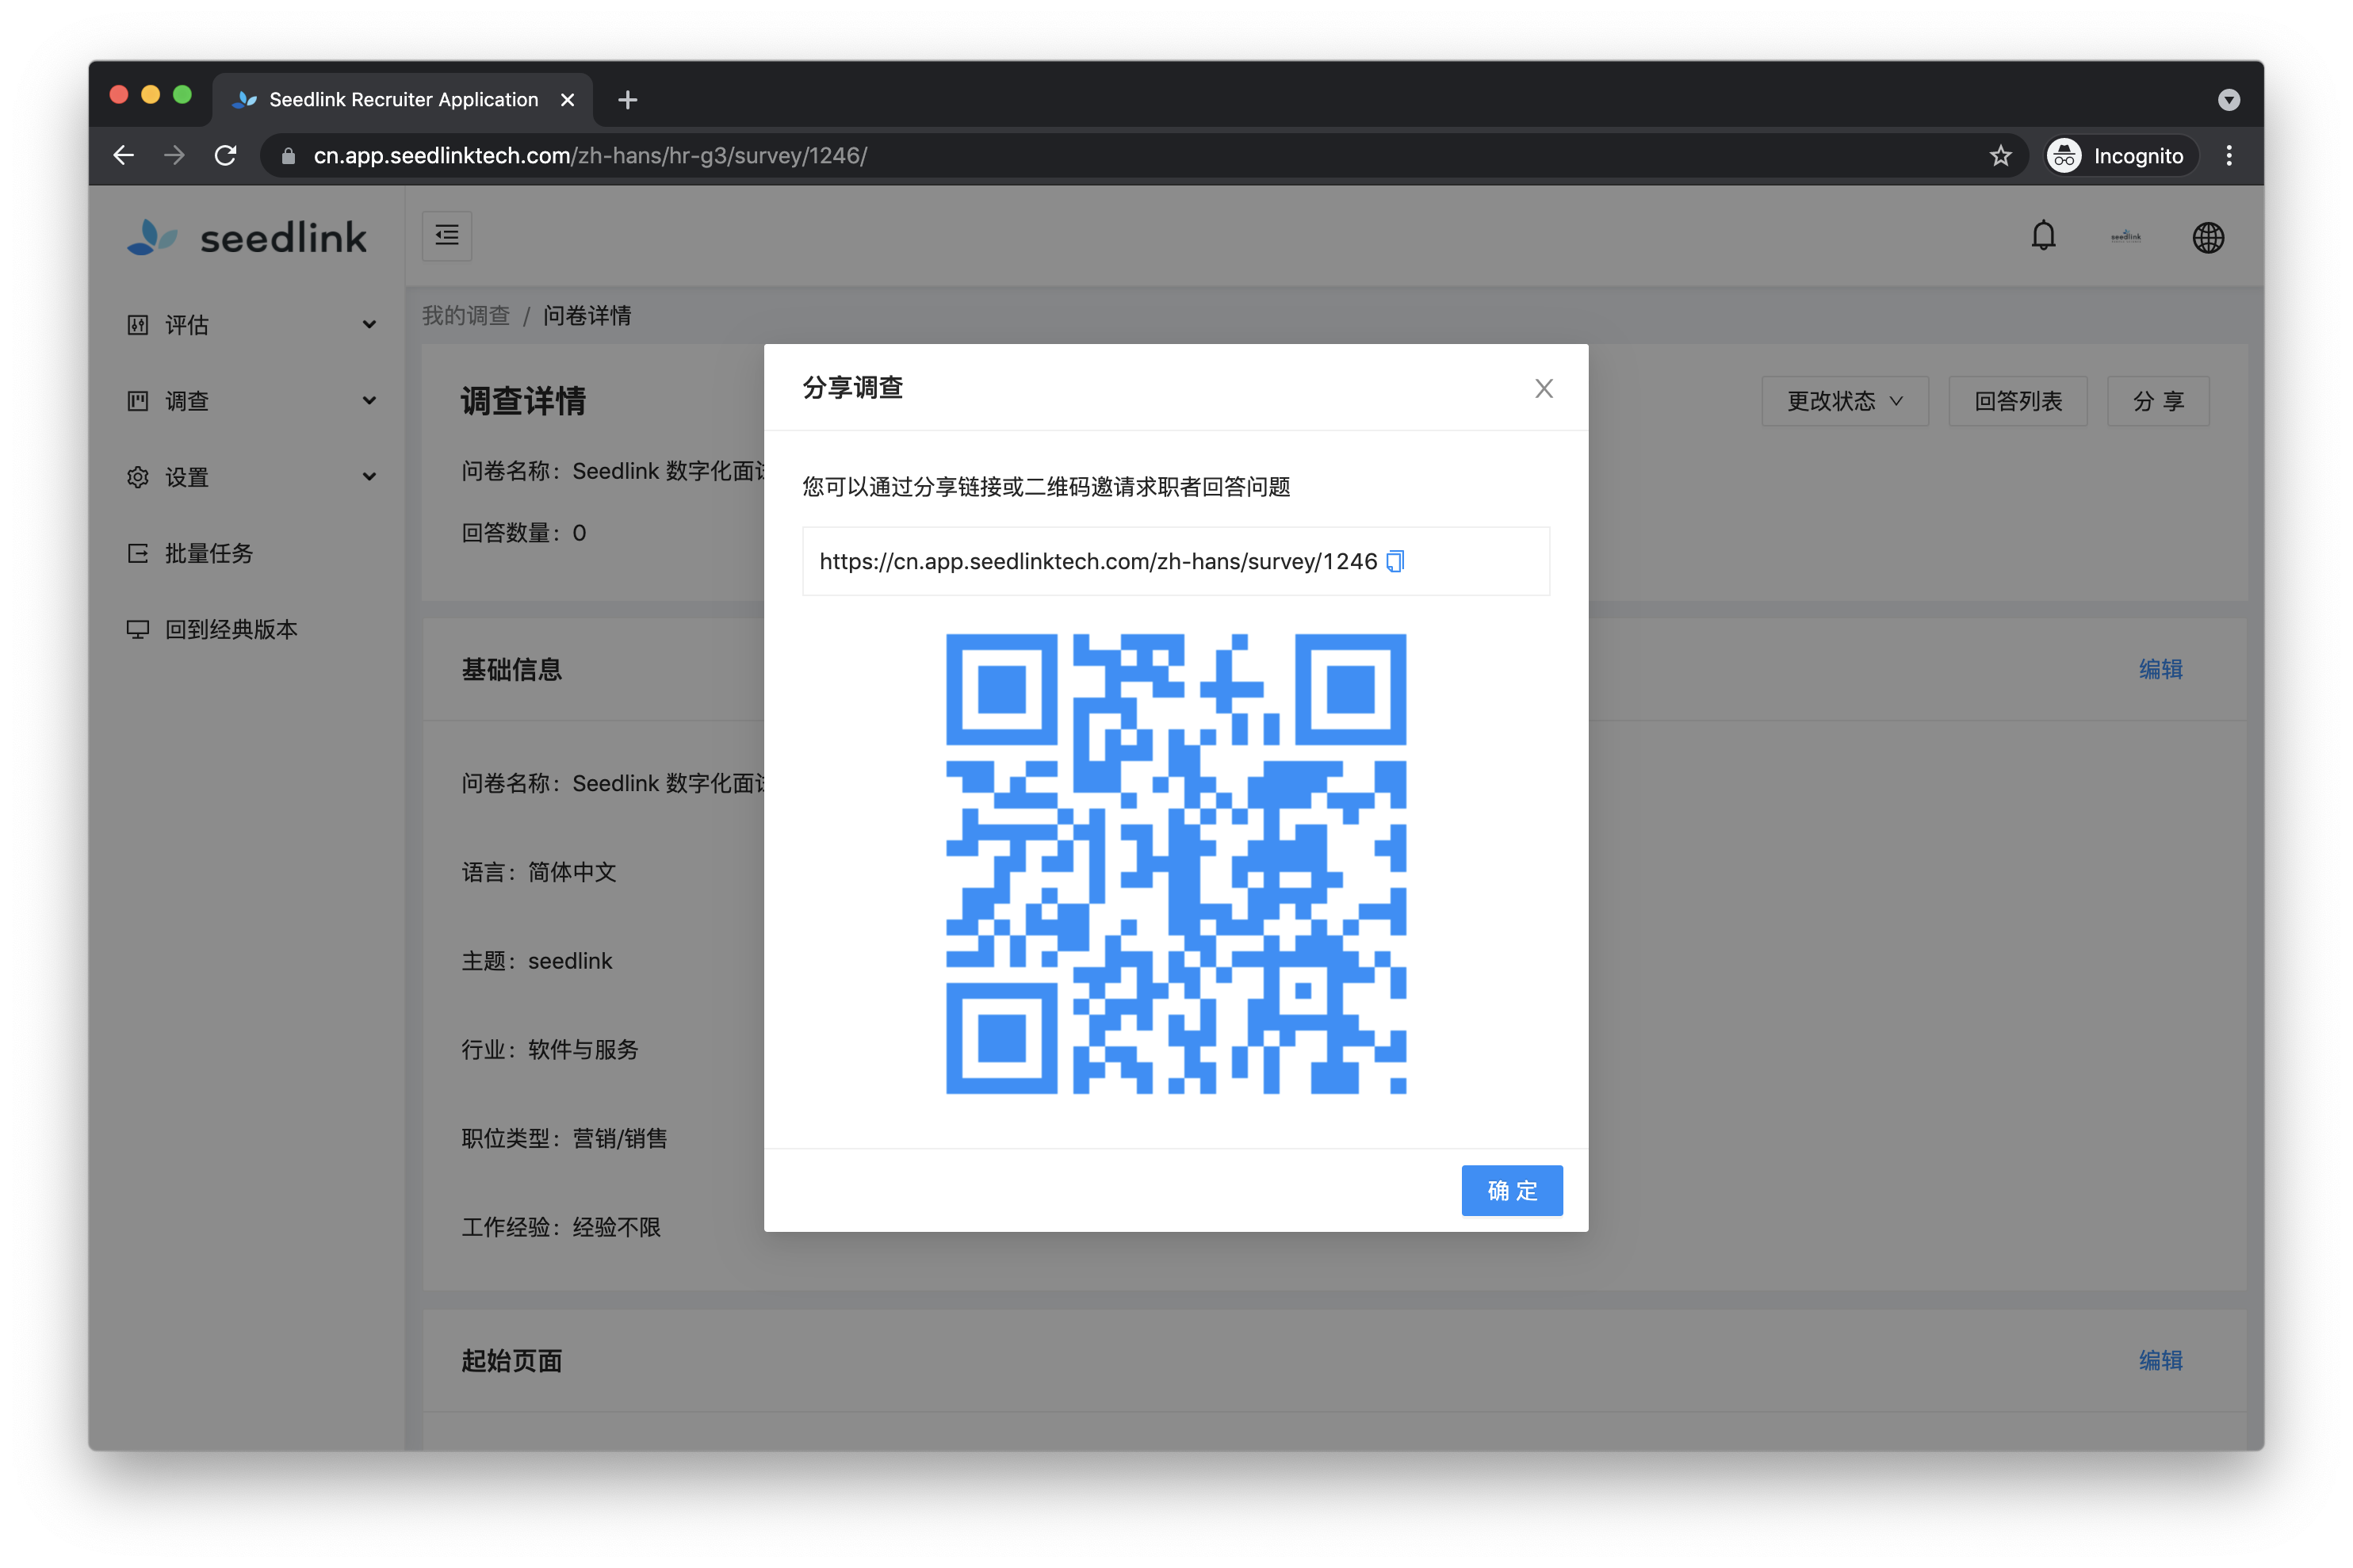Screen dimensions: 2353x1568
Task: Confirm with the 确定 button
Action: coord(1511,1190)
